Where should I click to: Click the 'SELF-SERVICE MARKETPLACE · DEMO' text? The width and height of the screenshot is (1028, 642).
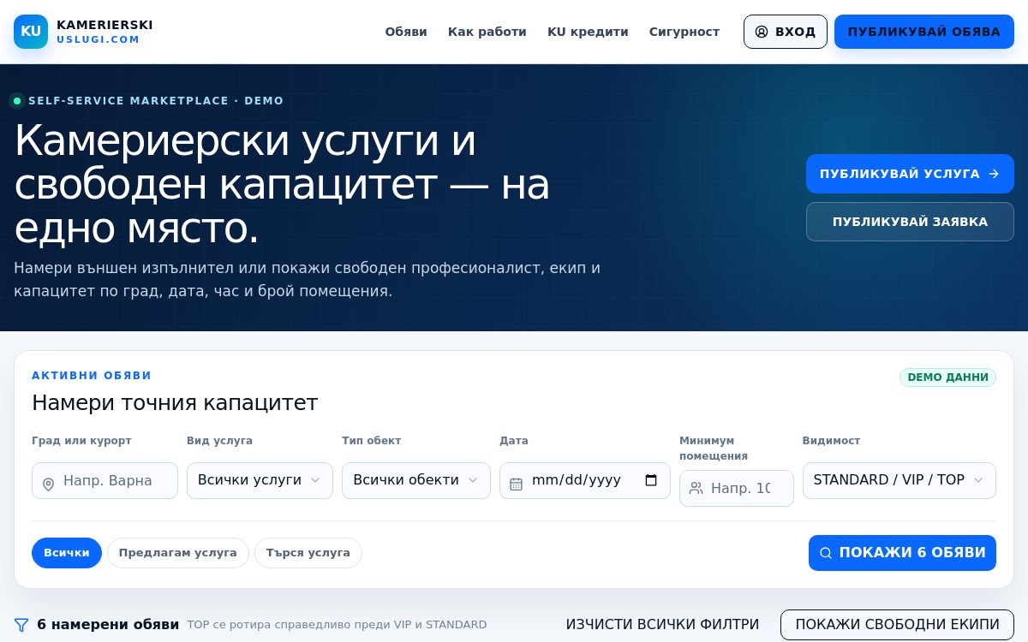tap(156, 101)
